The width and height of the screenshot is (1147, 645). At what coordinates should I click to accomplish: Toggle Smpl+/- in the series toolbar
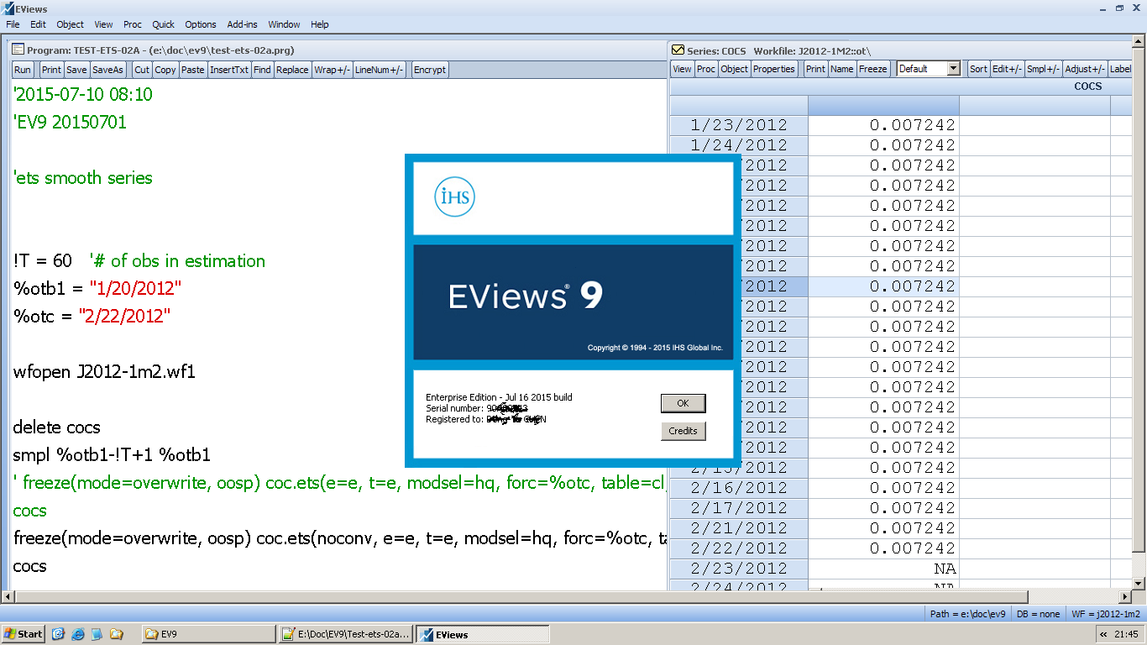pyautogui.click(x=1044, y=69)
